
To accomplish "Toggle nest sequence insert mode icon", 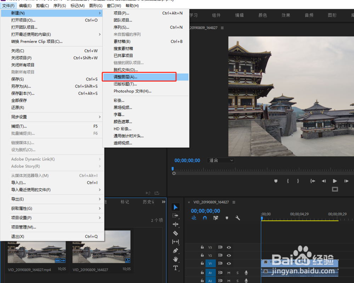I will pos(194,218).
